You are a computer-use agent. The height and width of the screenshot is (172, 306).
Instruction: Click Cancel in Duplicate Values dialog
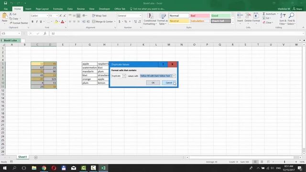tap(169, 83)
